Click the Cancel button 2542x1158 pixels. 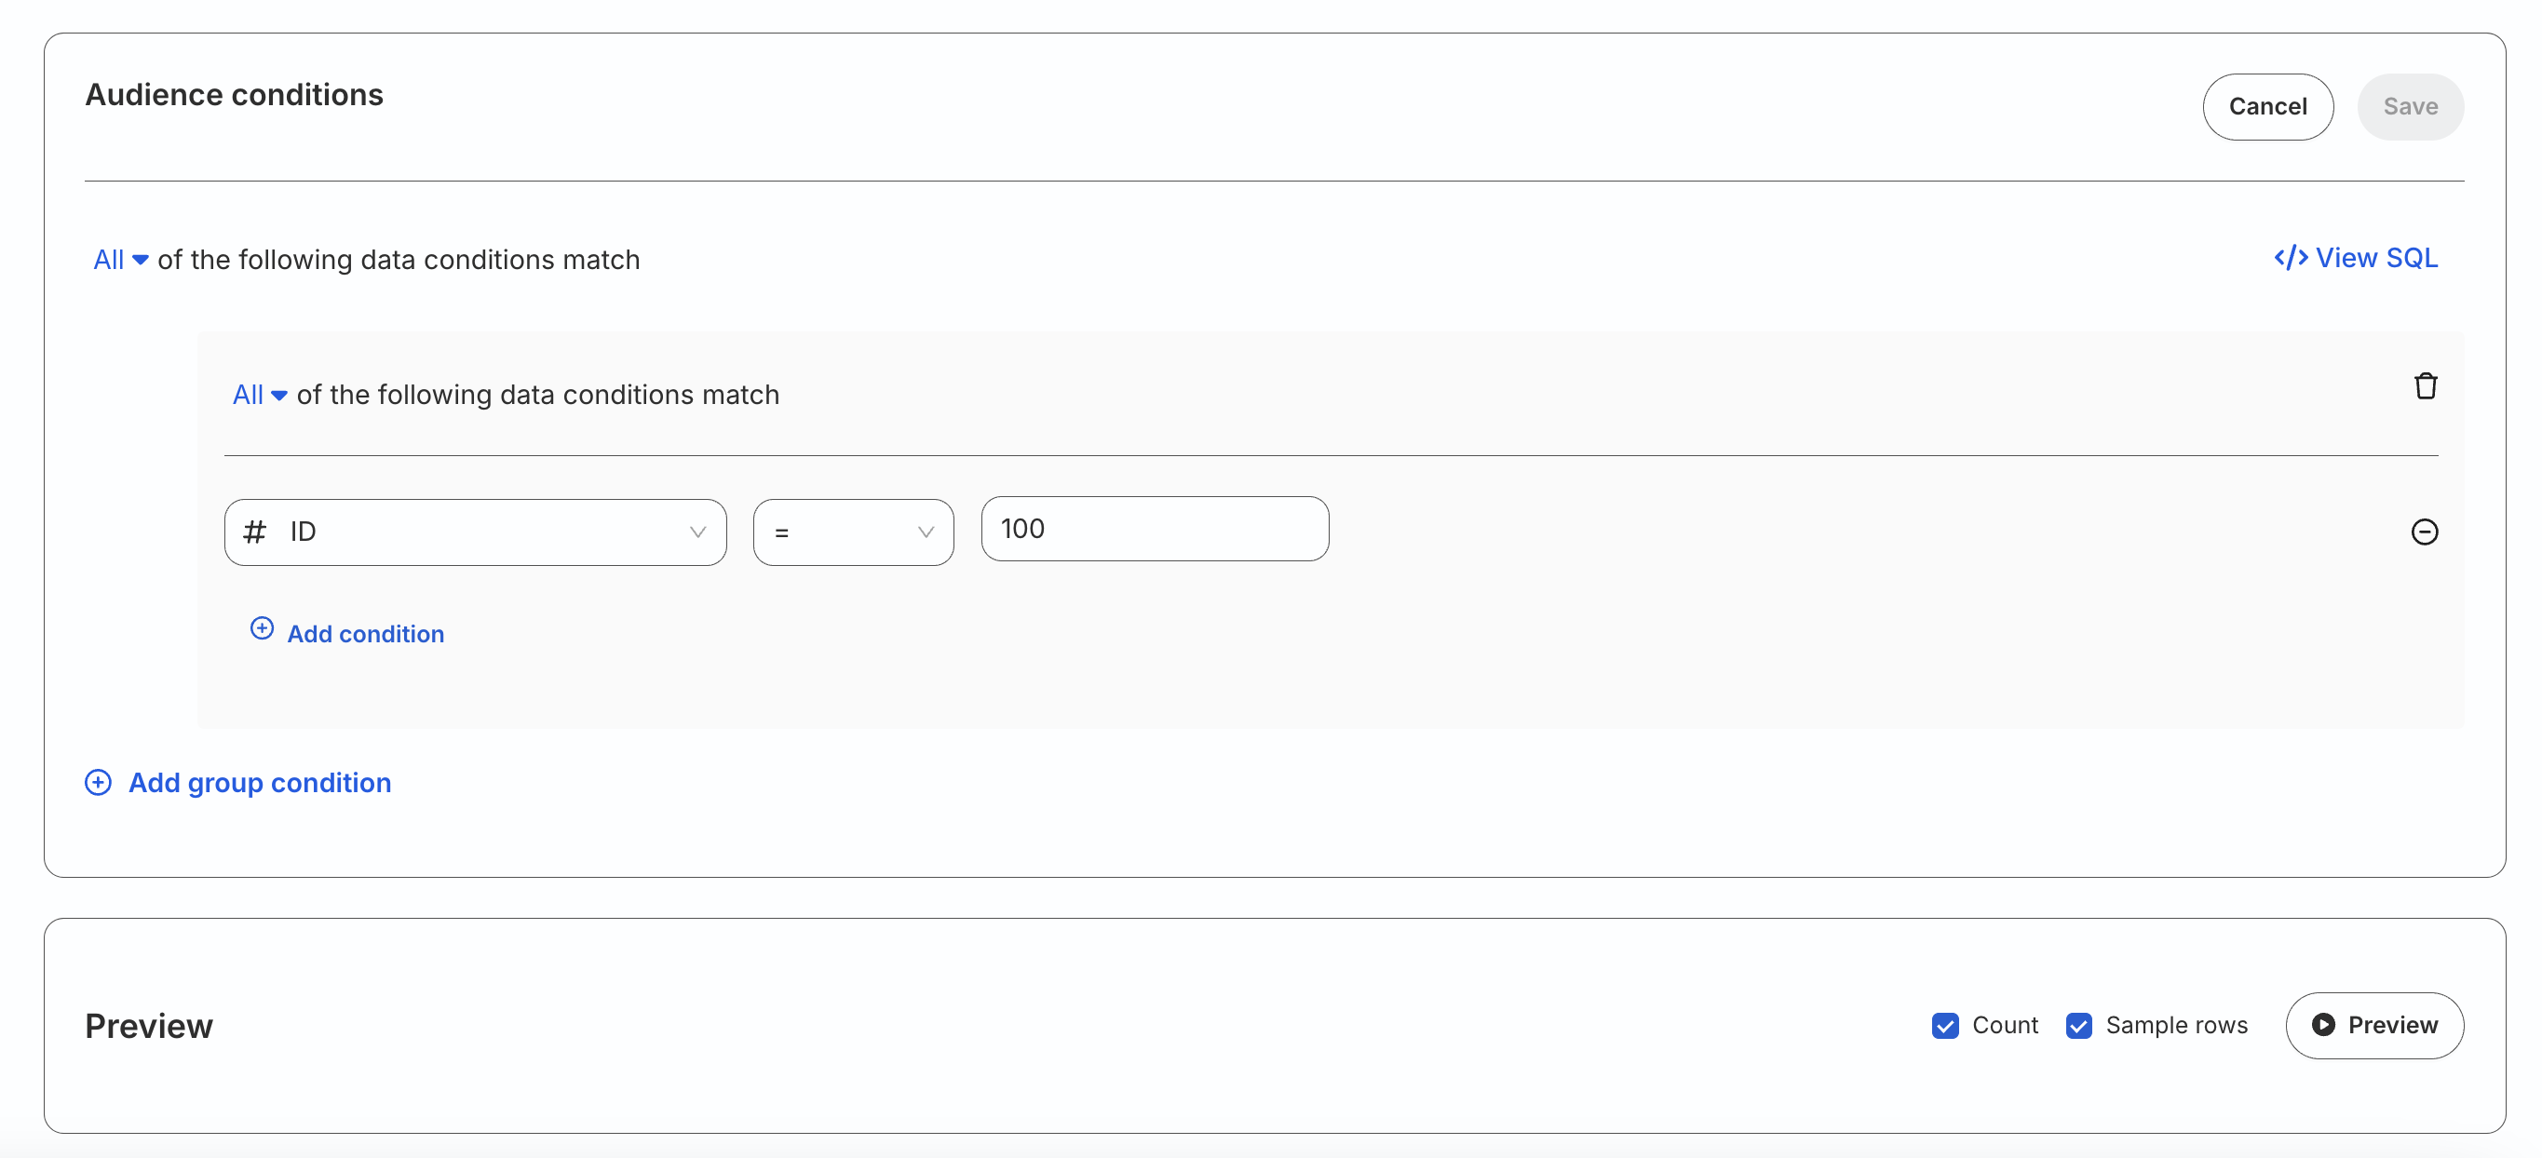[2266, 106]
